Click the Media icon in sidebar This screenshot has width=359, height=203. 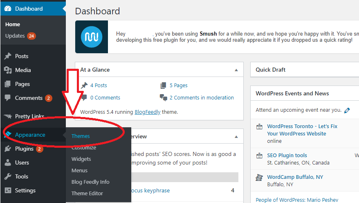[x=8, y=70]
